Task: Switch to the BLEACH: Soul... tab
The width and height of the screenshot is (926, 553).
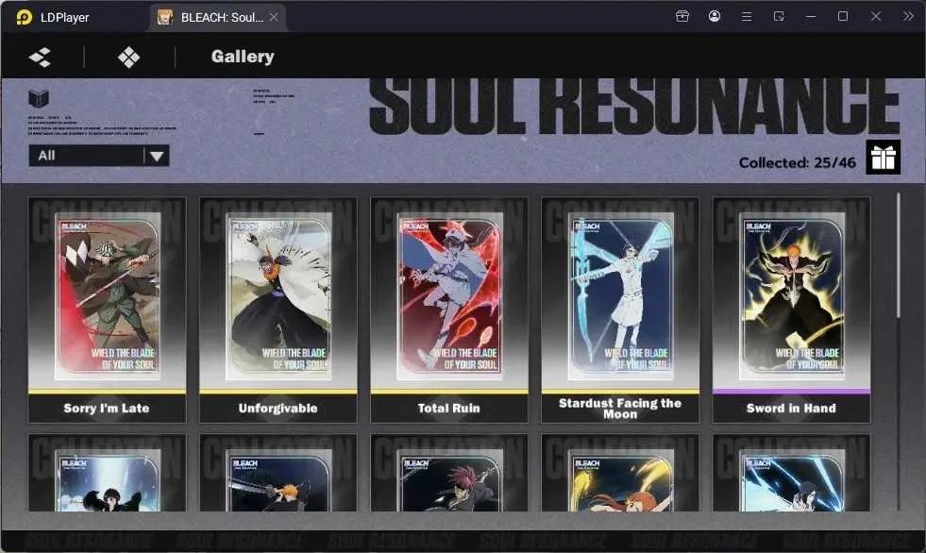Action: click(x=217, y=17)
